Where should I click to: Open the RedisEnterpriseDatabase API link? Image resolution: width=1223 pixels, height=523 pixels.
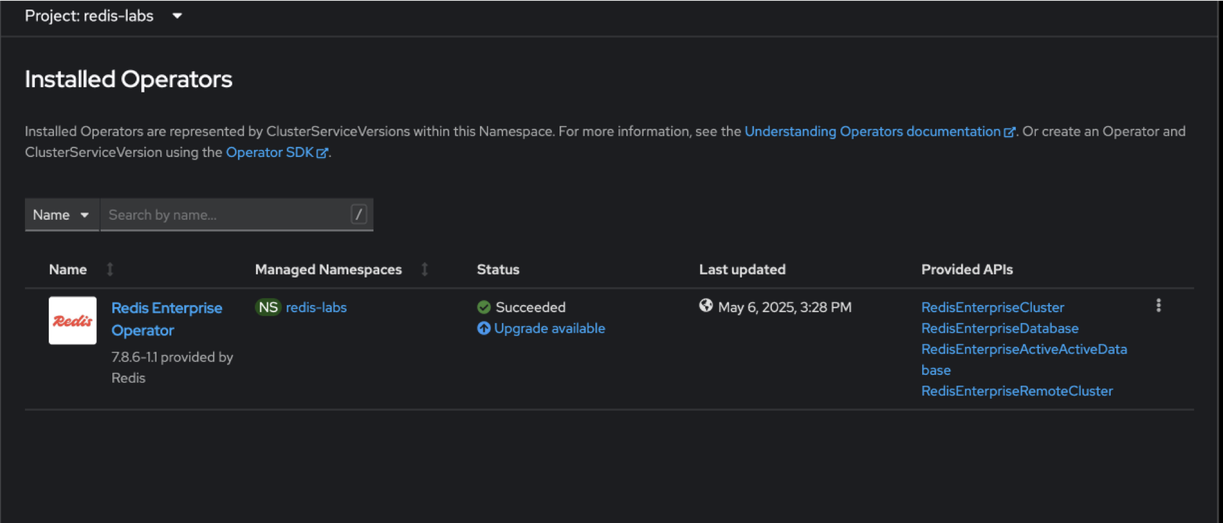(1000, 329)
